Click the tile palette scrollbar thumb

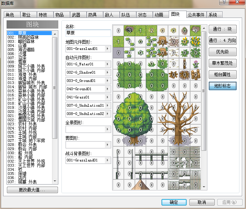(204, 91)
